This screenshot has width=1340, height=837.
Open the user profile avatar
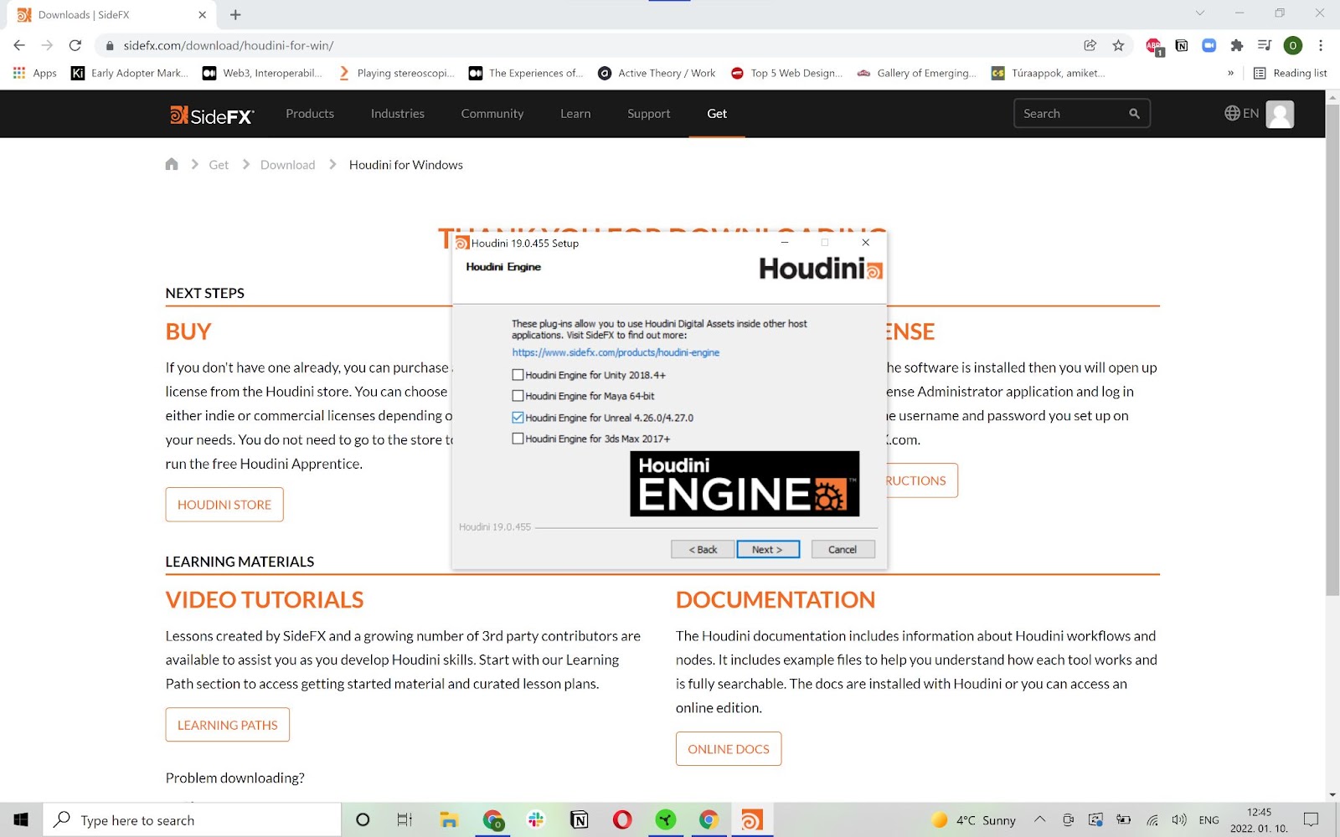tap(1280, 114)
